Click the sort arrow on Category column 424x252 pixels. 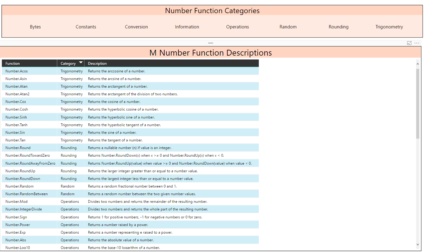(81, 63)
